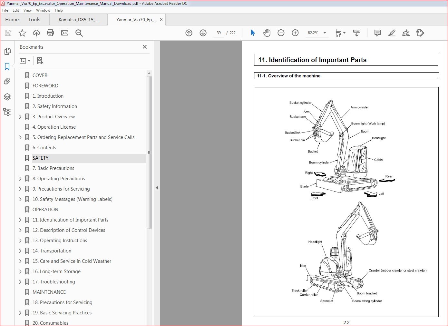Click the add new bookmark icon
The height and width of the screenshot is (326, 448).
(40, 61)
